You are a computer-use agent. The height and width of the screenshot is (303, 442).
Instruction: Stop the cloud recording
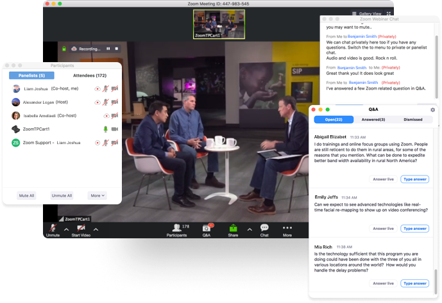tap(116, 49)
